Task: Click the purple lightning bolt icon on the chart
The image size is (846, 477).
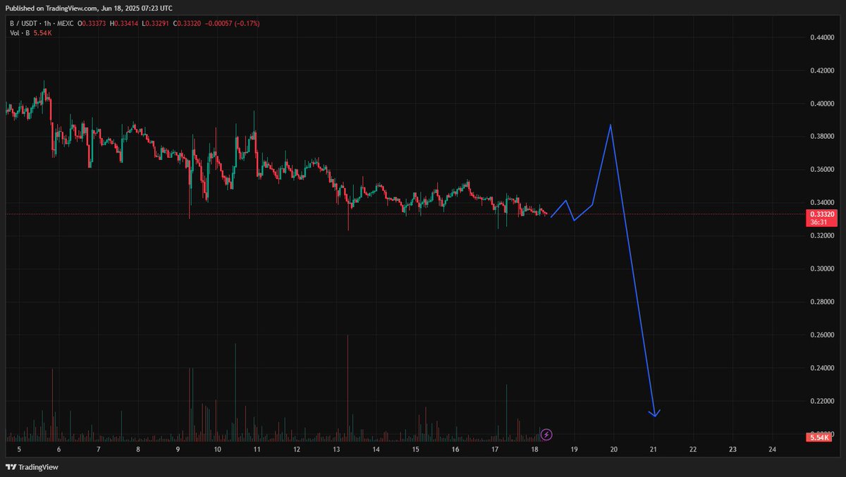Action: point(545,434)
